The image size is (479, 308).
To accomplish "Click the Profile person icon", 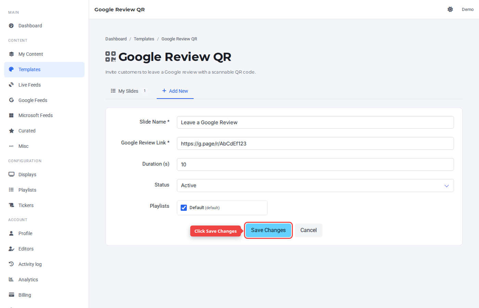I will (11, 233).
